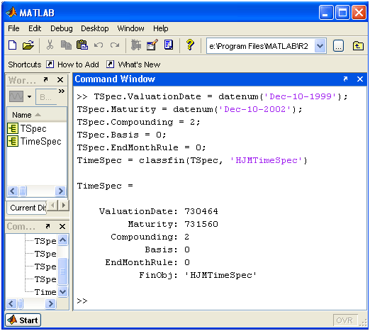The height and width of the screenshot is (331, 370).
Task: Select first TSpe entry in Command History
Action: pyautogui.click(x=45, y=241)
